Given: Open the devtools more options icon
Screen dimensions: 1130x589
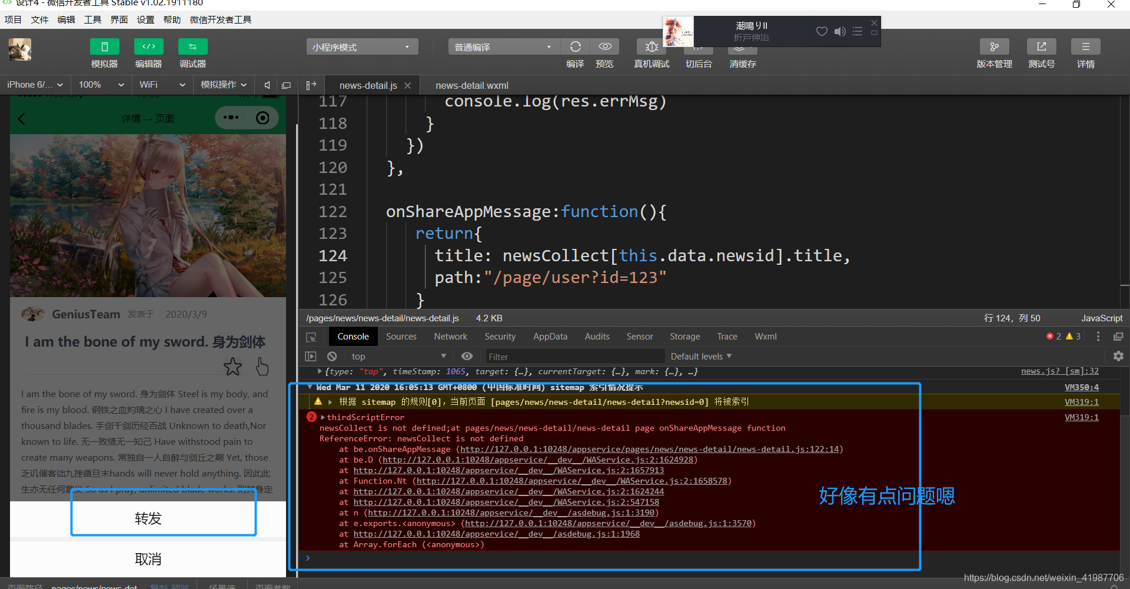Looking at the screenshot, I should click(1098, 337).
